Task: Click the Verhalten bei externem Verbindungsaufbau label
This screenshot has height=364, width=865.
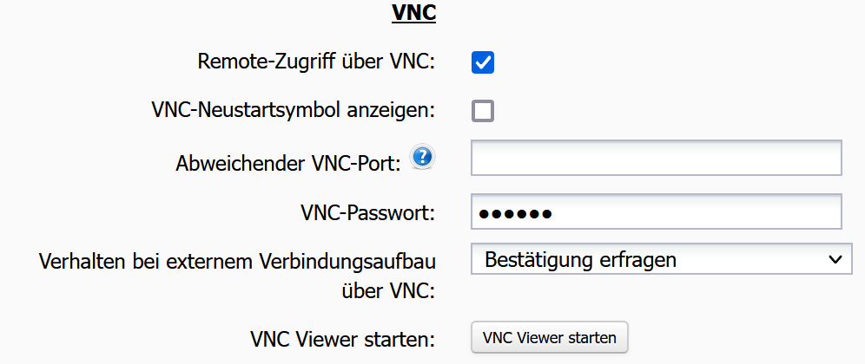Action: [237, 261]
